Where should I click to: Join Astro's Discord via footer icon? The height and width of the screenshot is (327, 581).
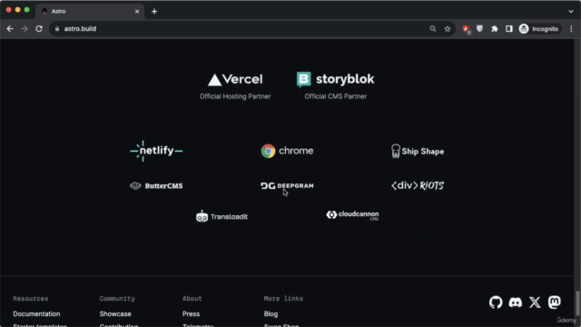[516, 302]
